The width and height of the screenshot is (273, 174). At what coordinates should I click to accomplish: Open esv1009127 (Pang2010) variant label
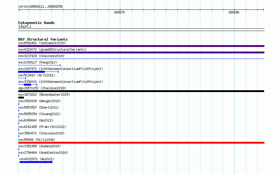pos(38,62)
